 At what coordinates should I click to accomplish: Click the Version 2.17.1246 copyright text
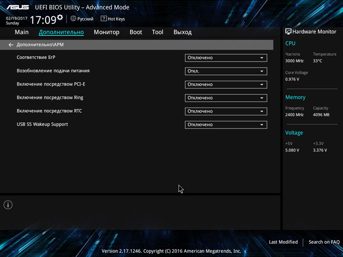pyautogui.click(x=171, y=251)
